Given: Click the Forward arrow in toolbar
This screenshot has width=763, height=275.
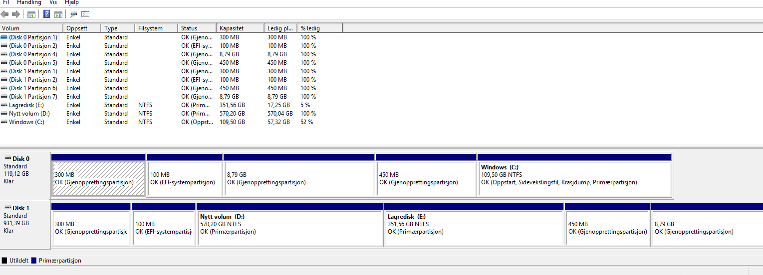Looking at the screenshot, I should (x=15, y=14).
